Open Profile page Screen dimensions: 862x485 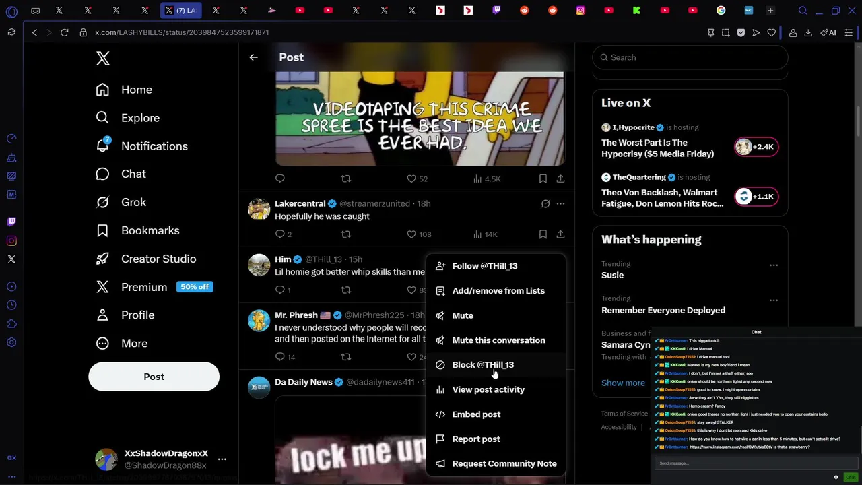125,315
